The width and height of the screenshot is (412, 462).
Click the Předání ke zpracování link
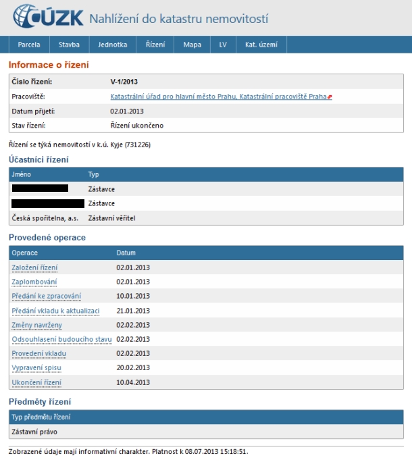(x=47, y=297)
